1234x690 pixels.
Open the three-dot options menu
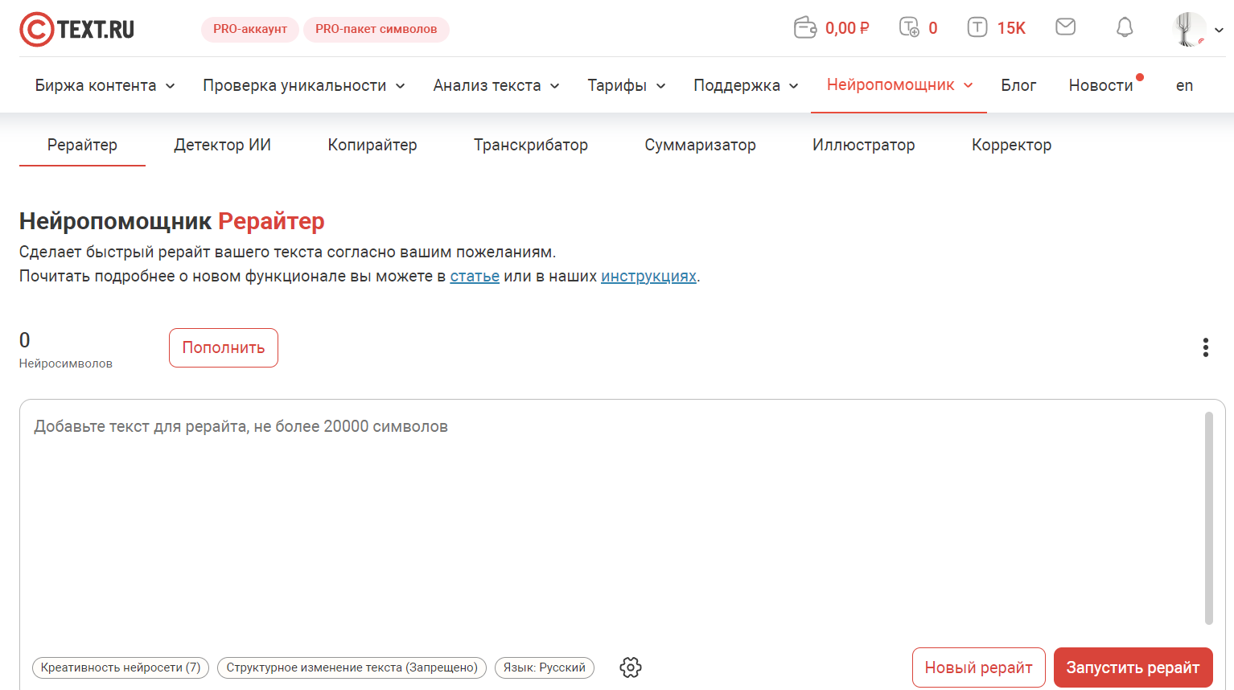click(x=1205, y=347)
